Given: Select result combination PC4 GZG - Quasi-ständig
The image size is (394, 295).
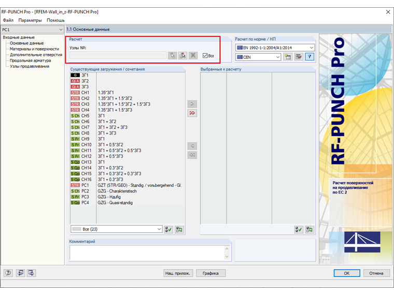Looking at the screenshot, I should [128, 203].
